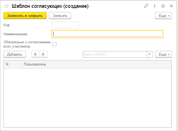Viewport: 178px width, 131px height.
Task: Copy link to this form via chain icon
Action: [146, 6]
